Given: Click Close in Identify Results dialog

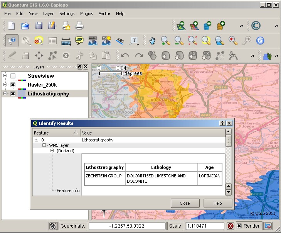Looking at the screenshot, I should pos(185,203).
